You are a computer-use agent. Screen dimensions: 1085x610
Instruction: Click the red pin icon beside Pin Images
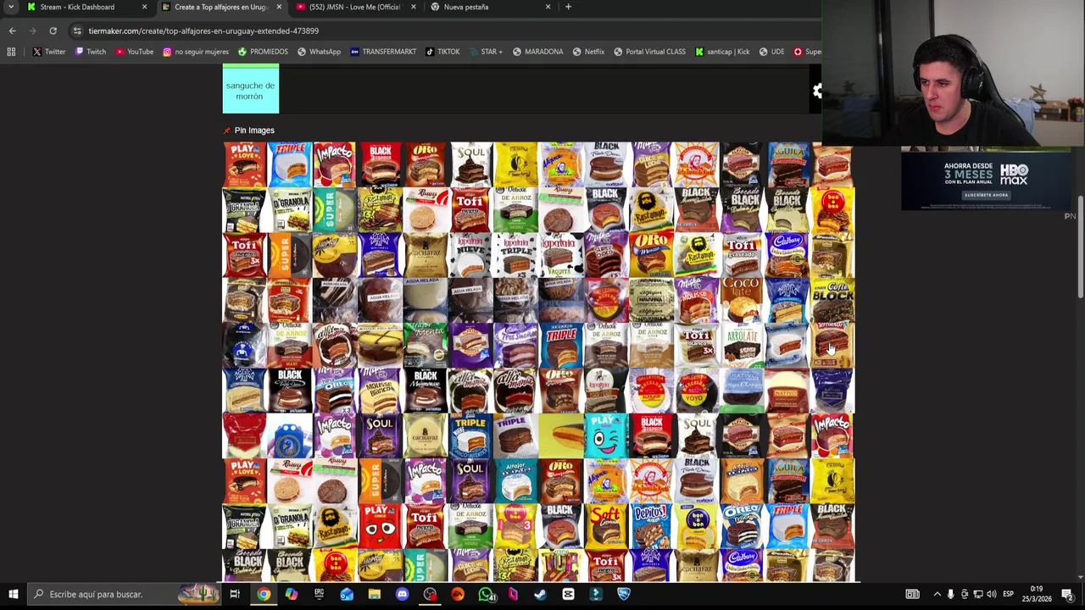[x=226, y=130]
